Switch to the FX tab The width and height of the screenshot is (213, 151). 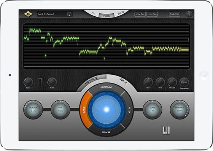(93, 13)
